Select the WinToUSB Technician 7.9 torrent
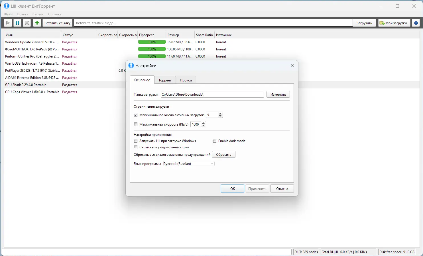 tap(32, 64)
